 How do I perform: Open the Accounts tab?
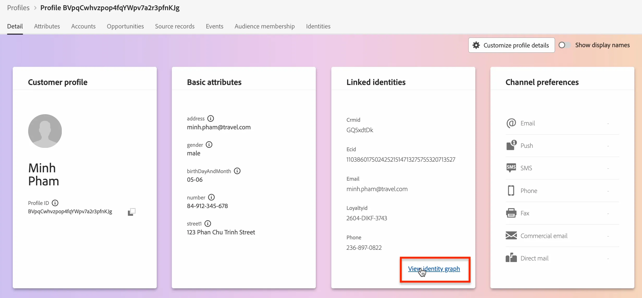point(83,26)
